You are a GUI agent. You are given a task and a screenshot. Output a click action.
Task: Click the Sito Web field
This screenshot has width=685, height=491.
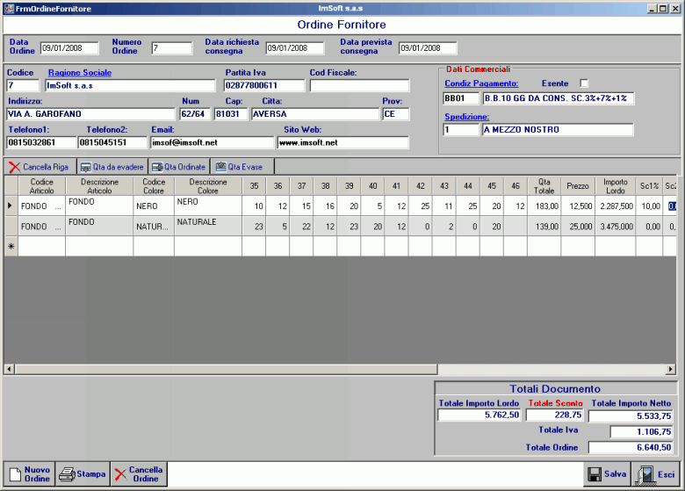click(x=342, y=142)
